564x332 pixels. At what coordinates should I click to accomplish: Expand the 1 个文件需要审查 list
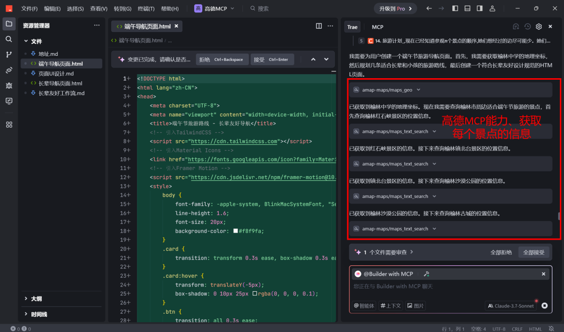pos(384,252)
